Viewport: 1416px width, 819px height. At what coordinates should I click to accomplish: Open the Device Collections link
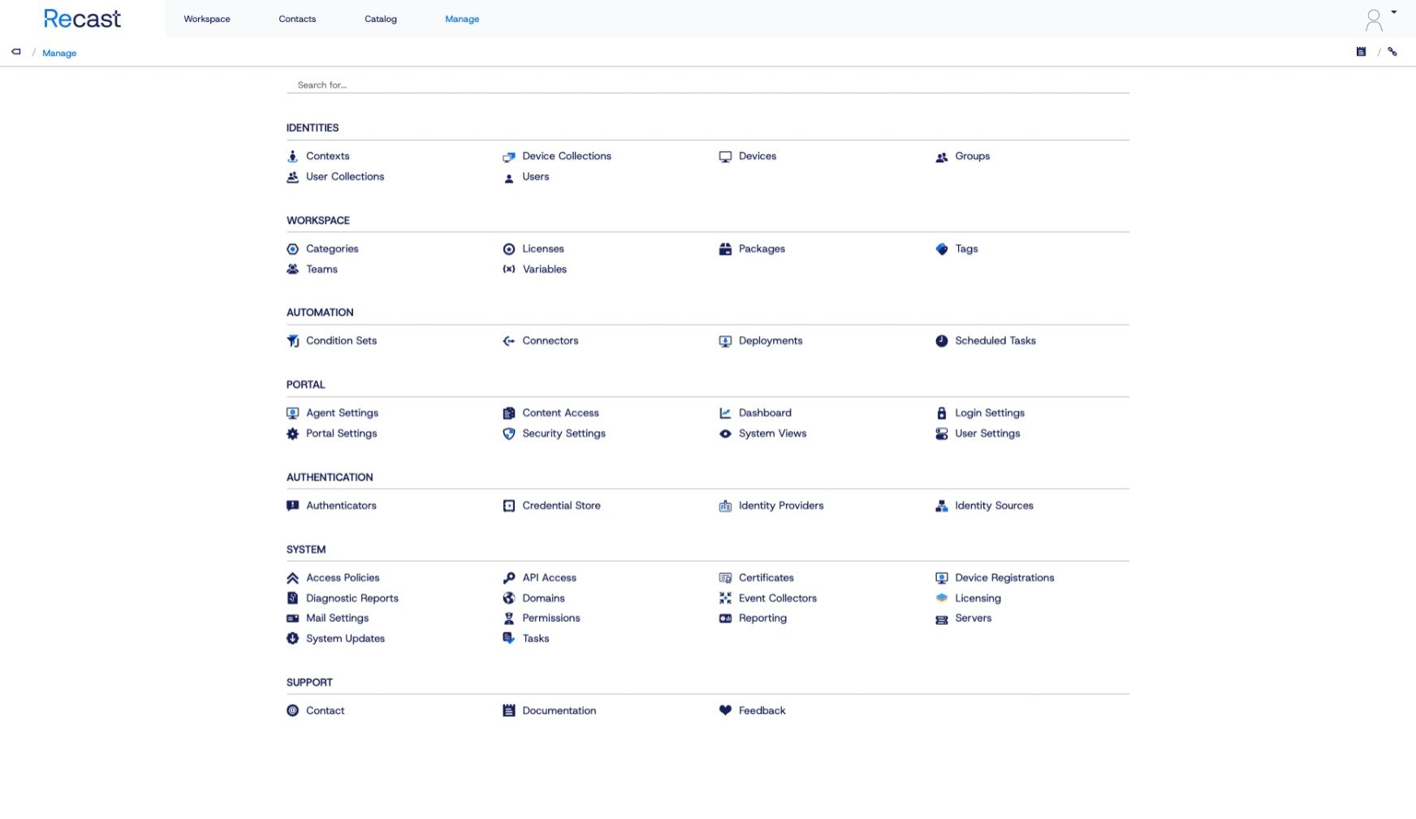[566, 156]
